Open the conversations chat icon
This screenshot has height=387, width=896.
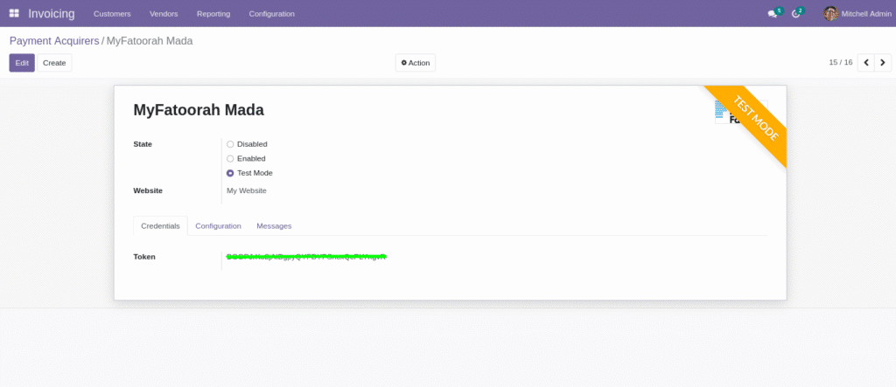[x=773, y=14]
